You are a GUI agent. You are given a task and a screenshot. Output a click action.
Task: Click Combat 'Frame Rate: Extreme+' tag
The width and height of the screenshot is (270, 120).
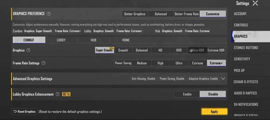[68, 31]
